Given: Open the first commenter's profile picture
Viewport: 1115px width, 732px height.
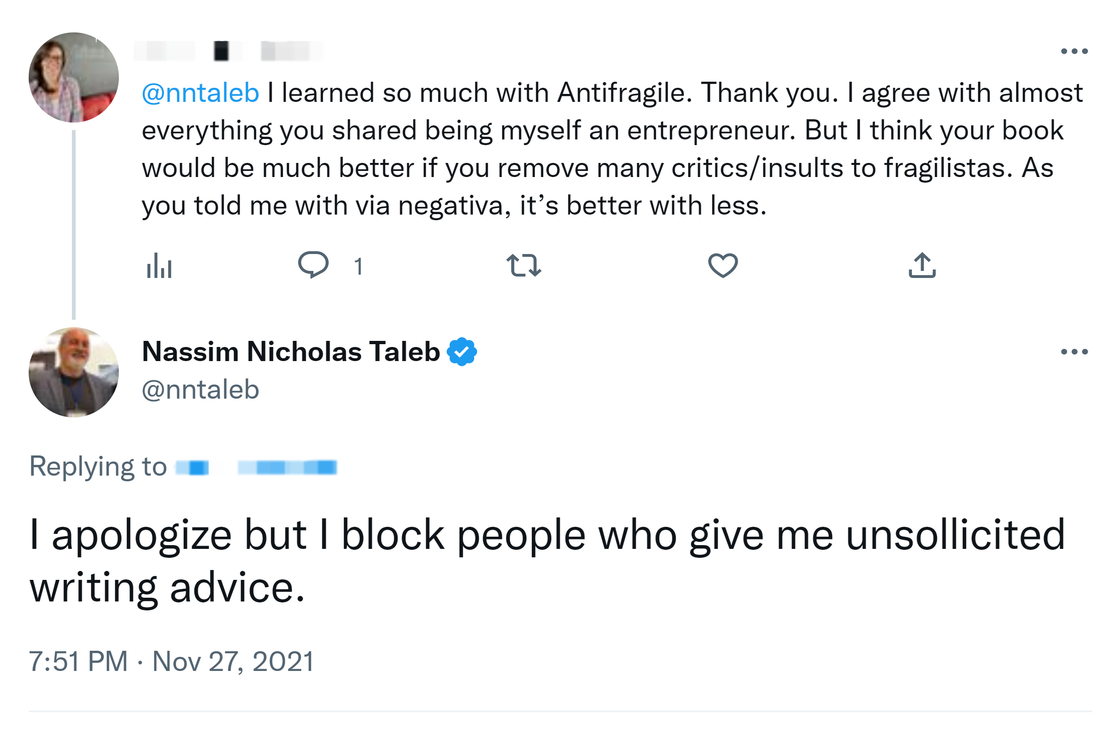Looking at the screenshot, I should pyautogui.click(x=74, y=77).
